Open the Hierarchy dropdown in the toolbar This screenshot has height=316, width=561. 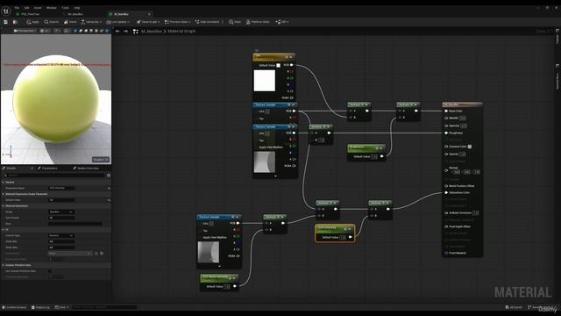[91, 22]
